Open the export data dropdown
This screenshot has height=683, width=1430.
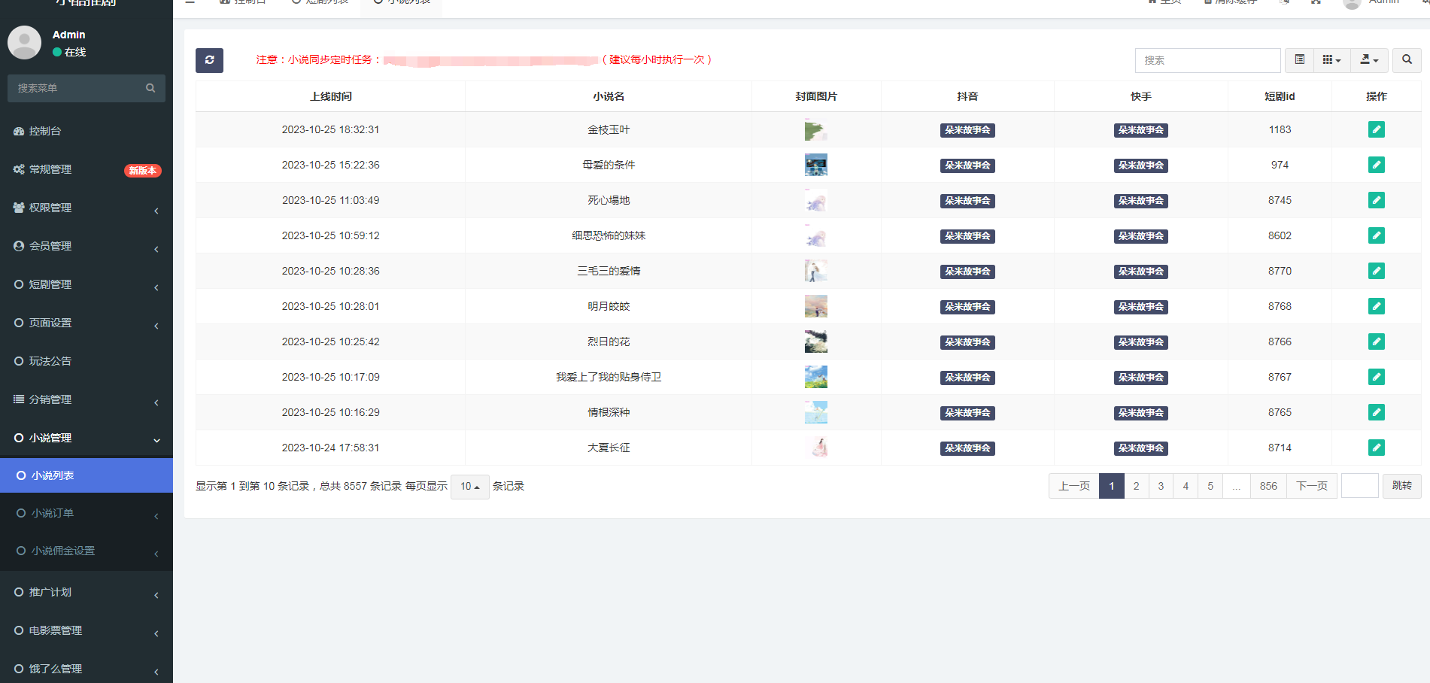click(1369, 60)
